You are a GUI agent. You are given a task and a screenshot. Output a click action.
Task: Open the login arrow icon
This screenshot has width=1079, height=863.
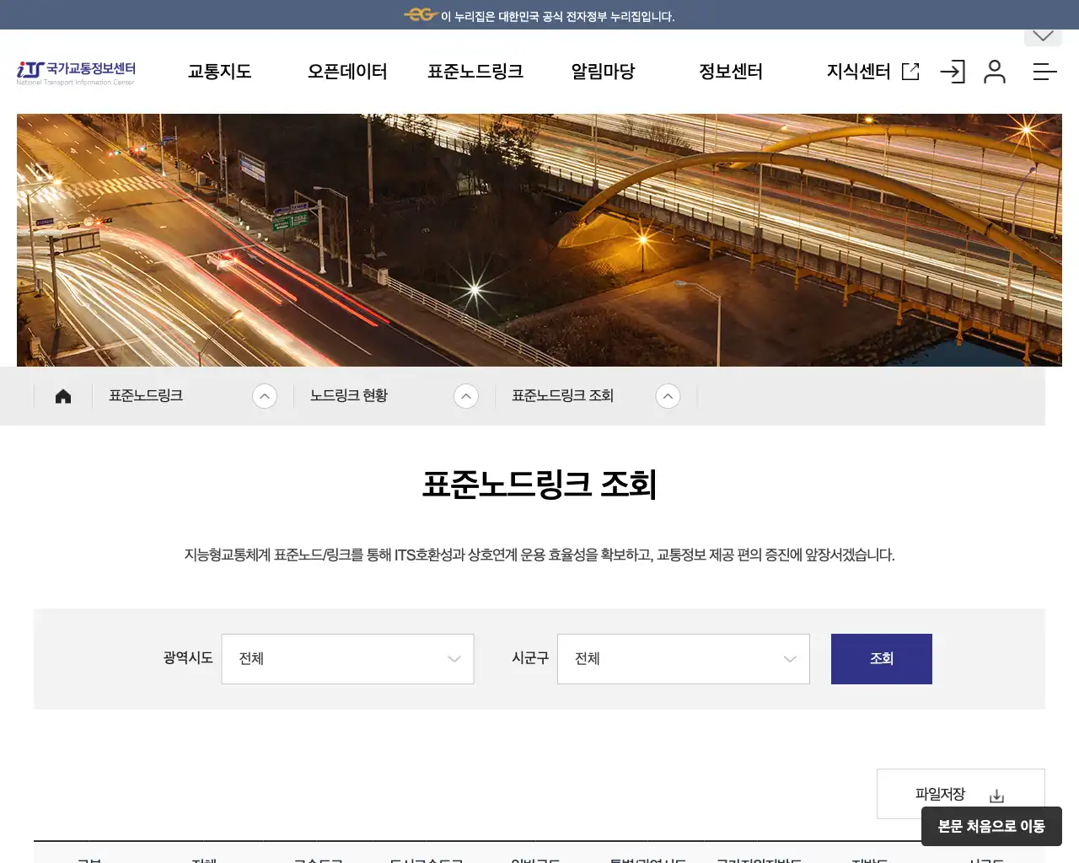(953, 72)
